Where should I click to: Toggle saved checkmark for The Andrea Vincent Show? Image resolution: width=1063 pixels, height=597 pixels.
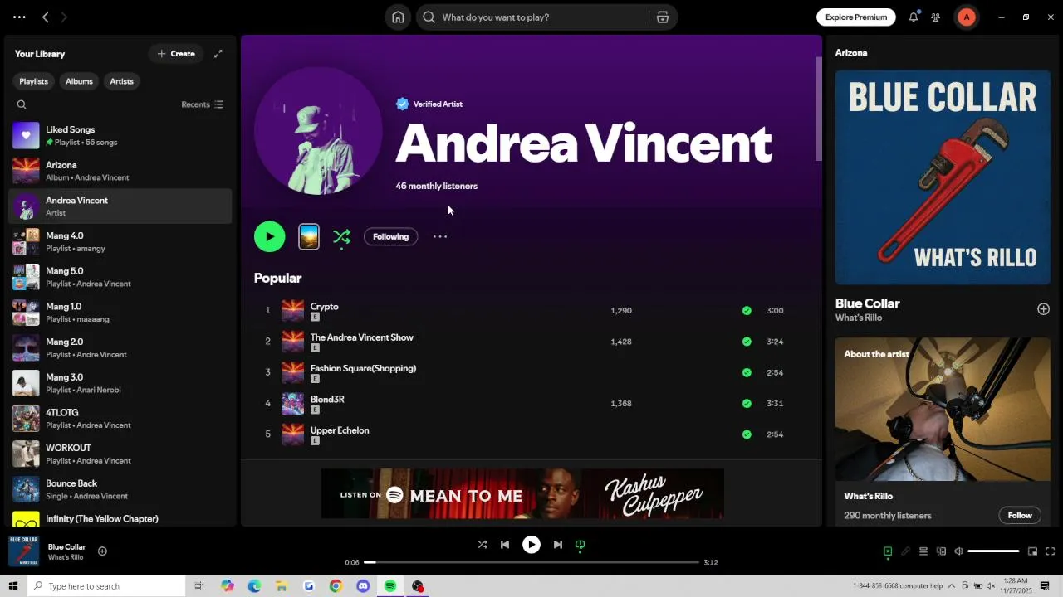click(x=747, y=342)
